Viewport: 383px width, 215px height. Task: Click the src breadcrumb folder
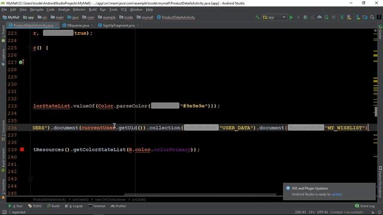[x=42, y=17]
